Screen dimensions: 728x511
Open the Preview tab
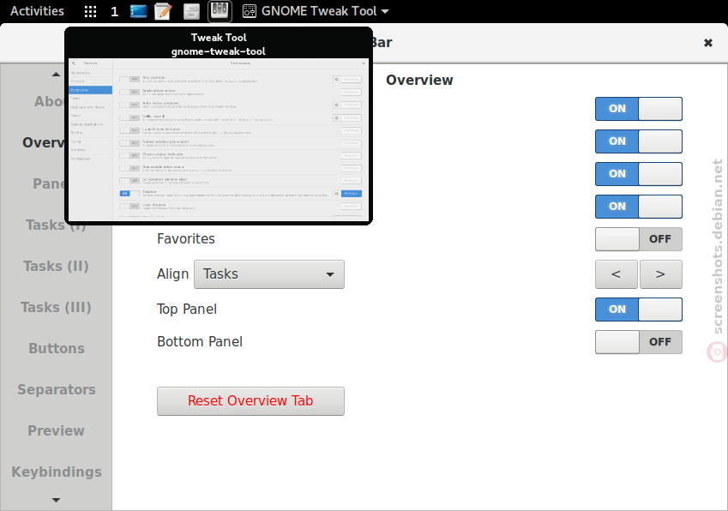click(57, 430)
